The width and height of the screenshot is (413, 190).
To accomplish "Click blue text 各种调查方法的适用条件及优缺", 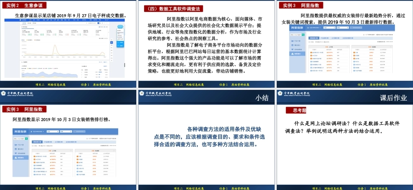I will coord(209,137).
